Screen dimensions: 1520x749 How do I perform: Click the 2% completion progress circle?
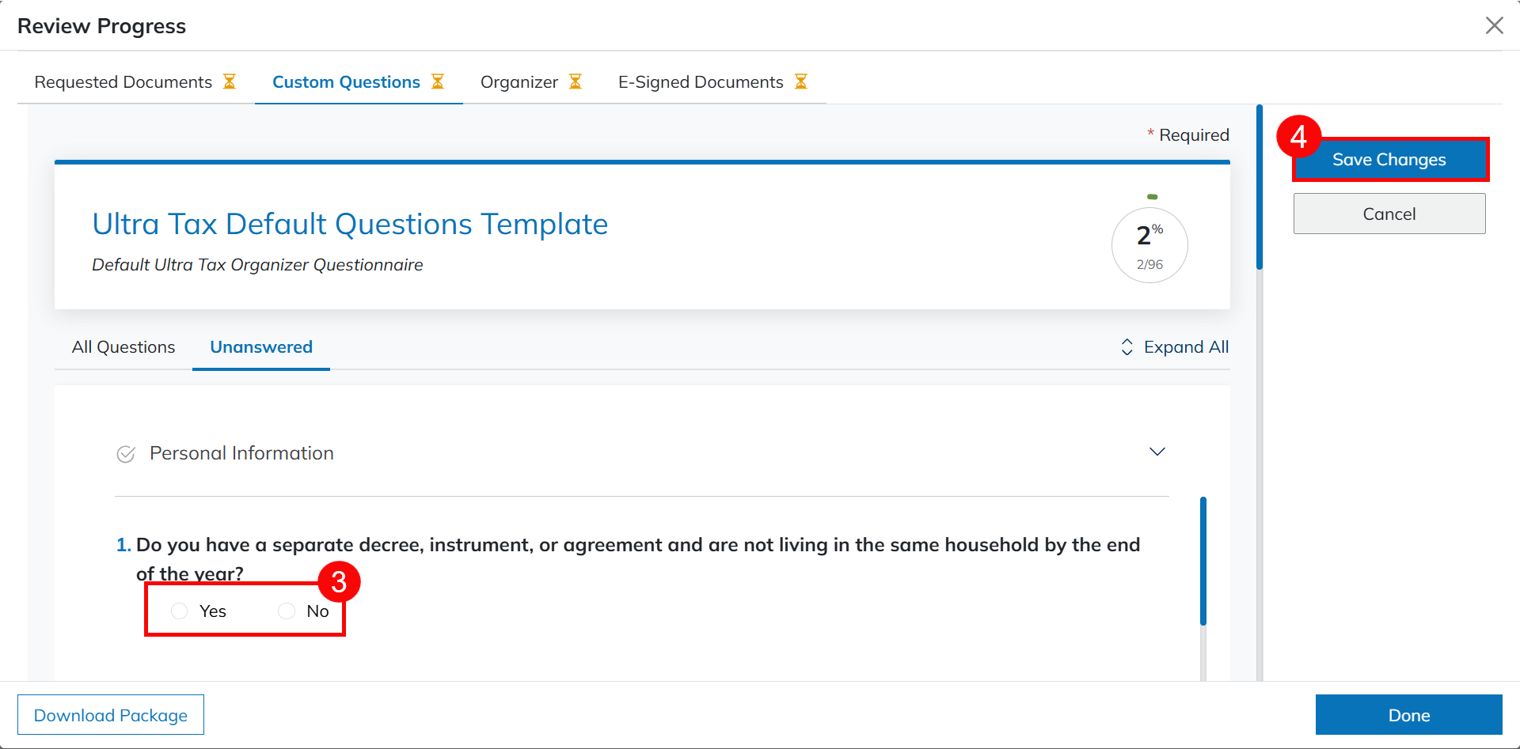click(1149, 245)
